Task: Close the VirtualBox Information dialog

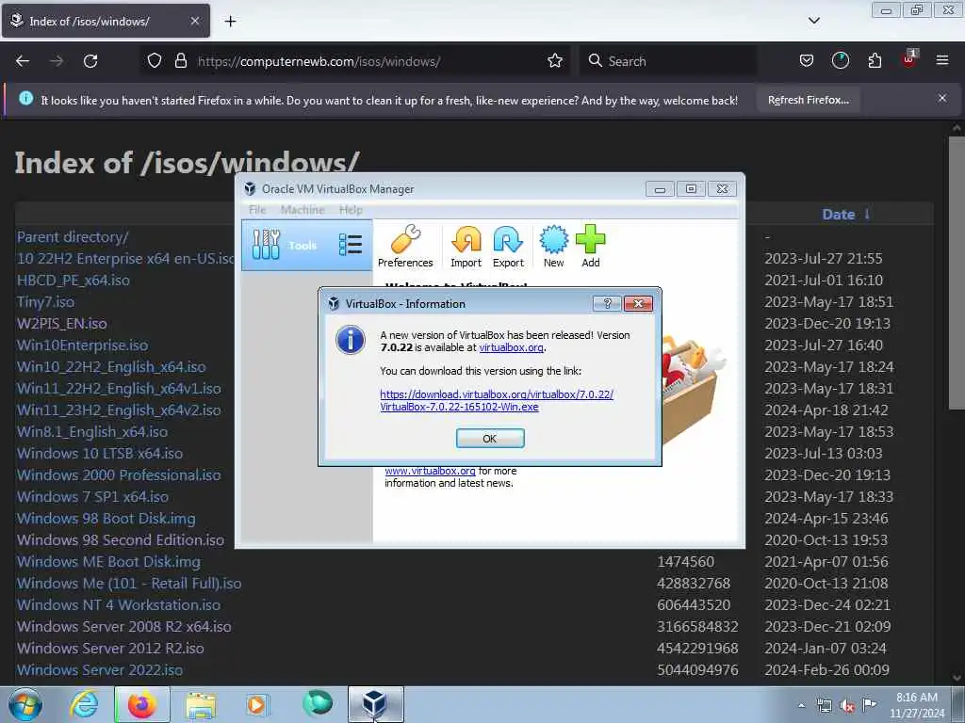Action: 638,303
